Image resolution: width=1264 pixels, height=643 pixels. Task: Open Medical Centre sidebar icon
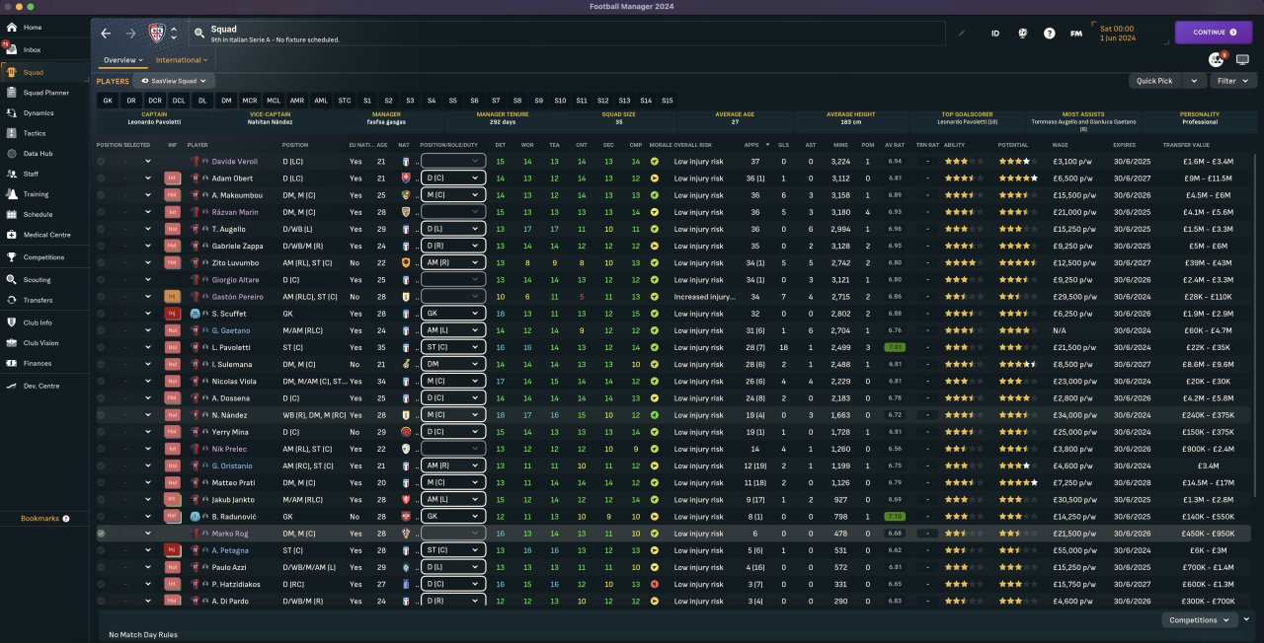[x=11, y=235]
